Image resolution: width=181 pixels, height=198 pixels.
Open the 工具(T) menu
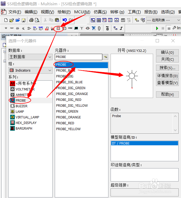pyautogui.click(x=134, y=12)
